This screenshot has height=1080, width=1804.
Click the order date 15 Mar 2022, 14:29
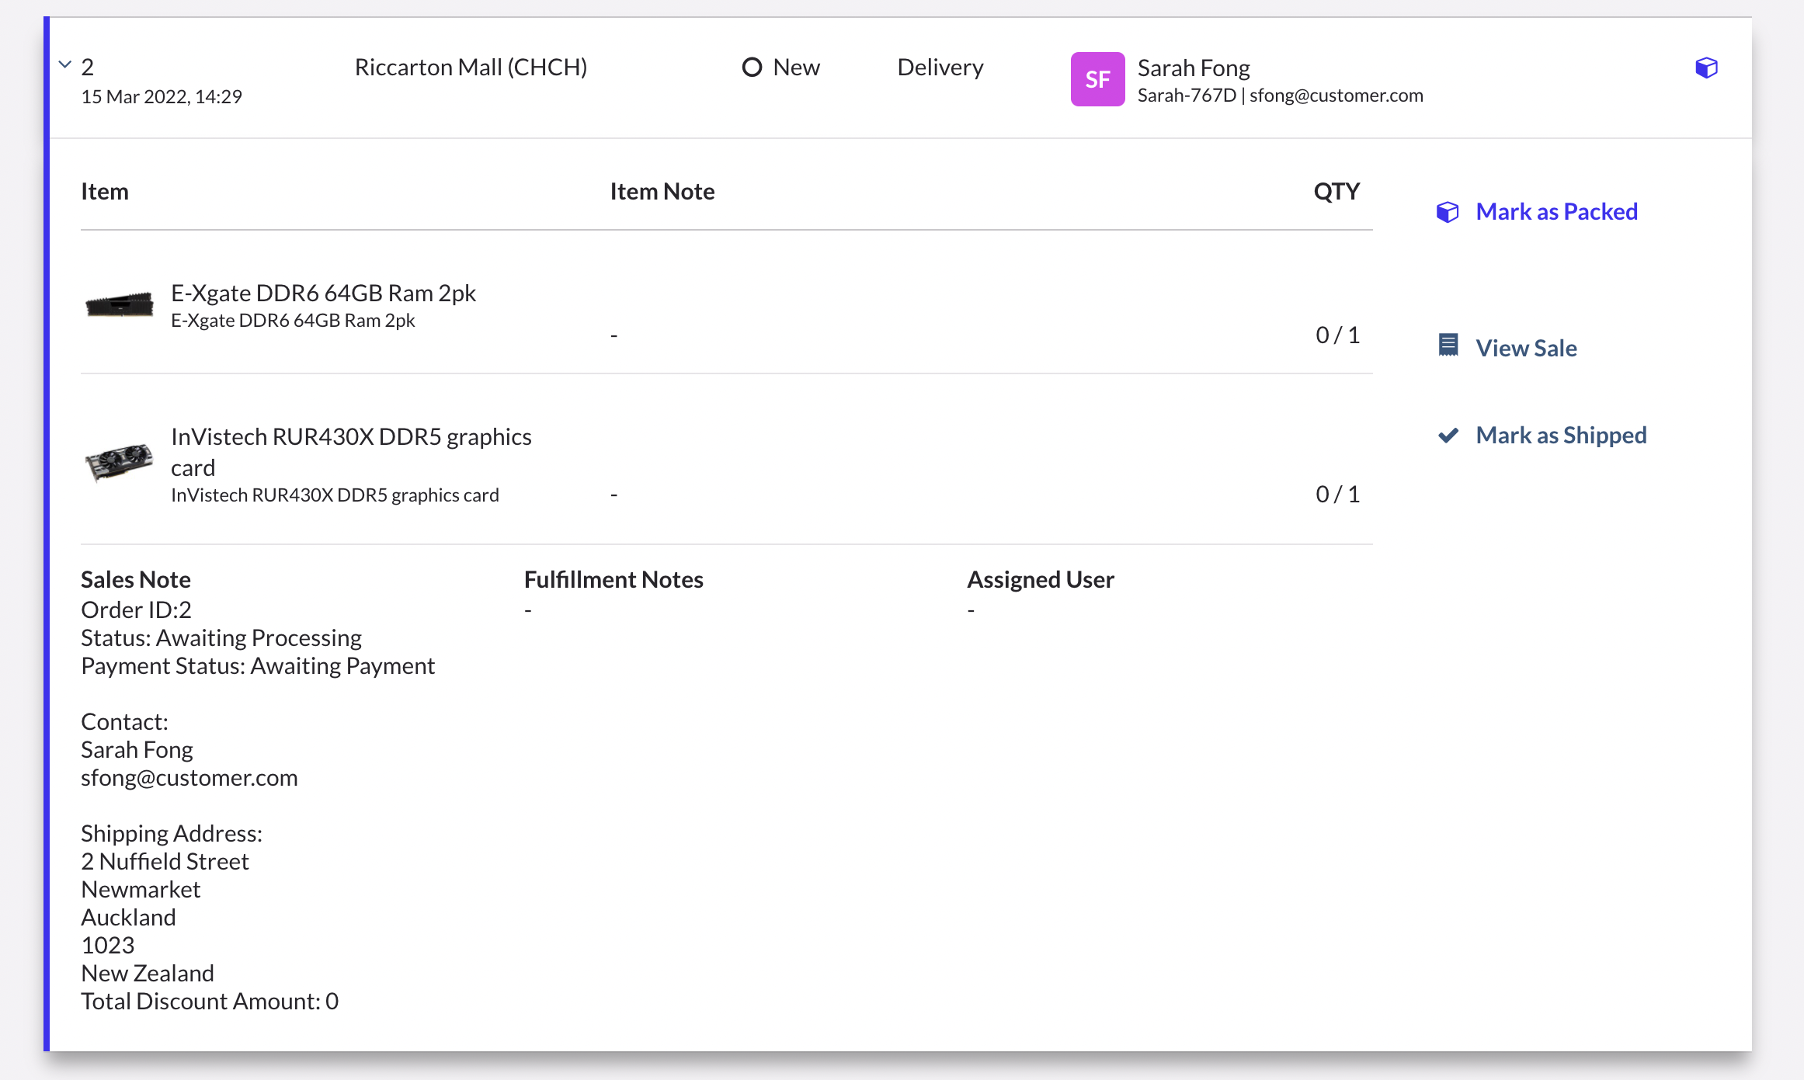click(162, 97)
